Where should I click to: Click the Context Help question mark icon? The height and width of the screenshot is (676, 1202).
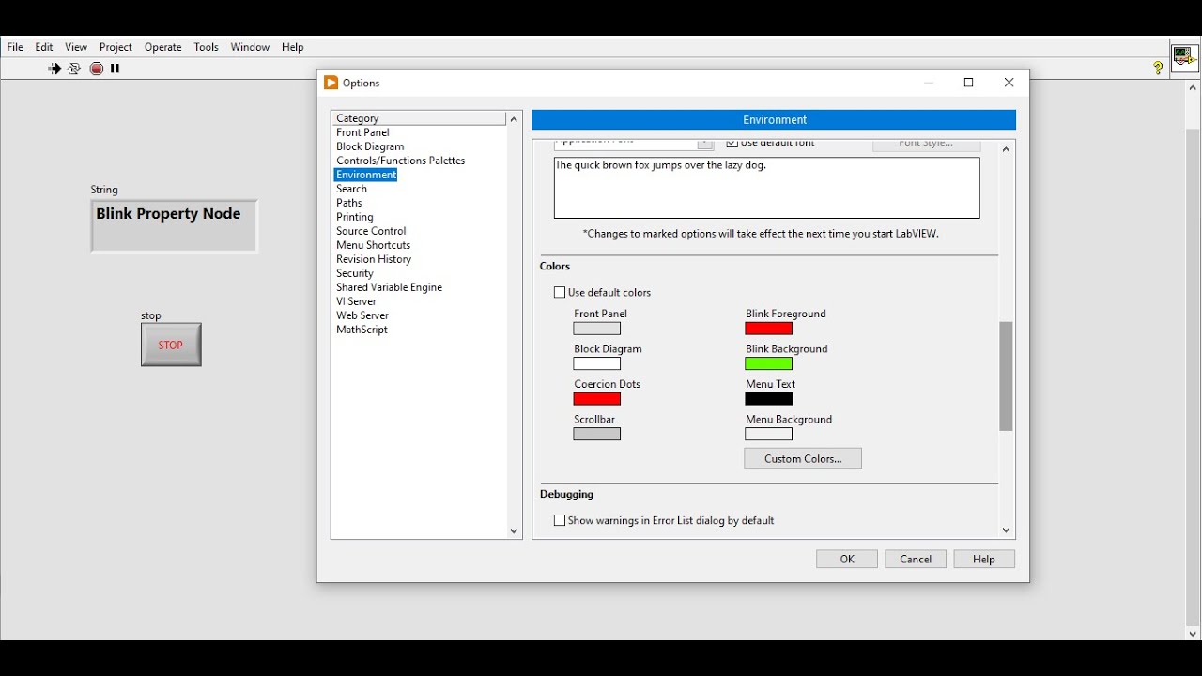coord(1158,68)
